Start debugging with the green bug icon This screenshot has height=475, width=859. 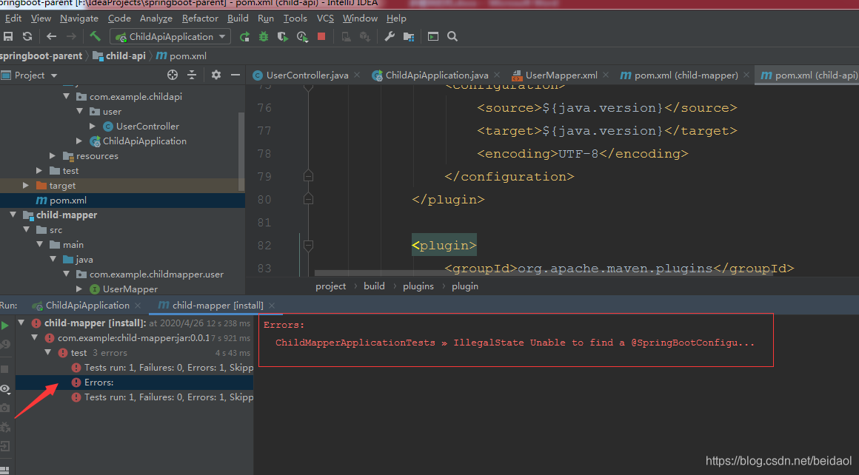(264, 37)
